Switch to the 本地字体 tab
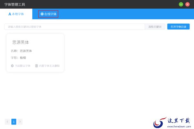The width and height of the screenshot is (194, 129). 16,14
